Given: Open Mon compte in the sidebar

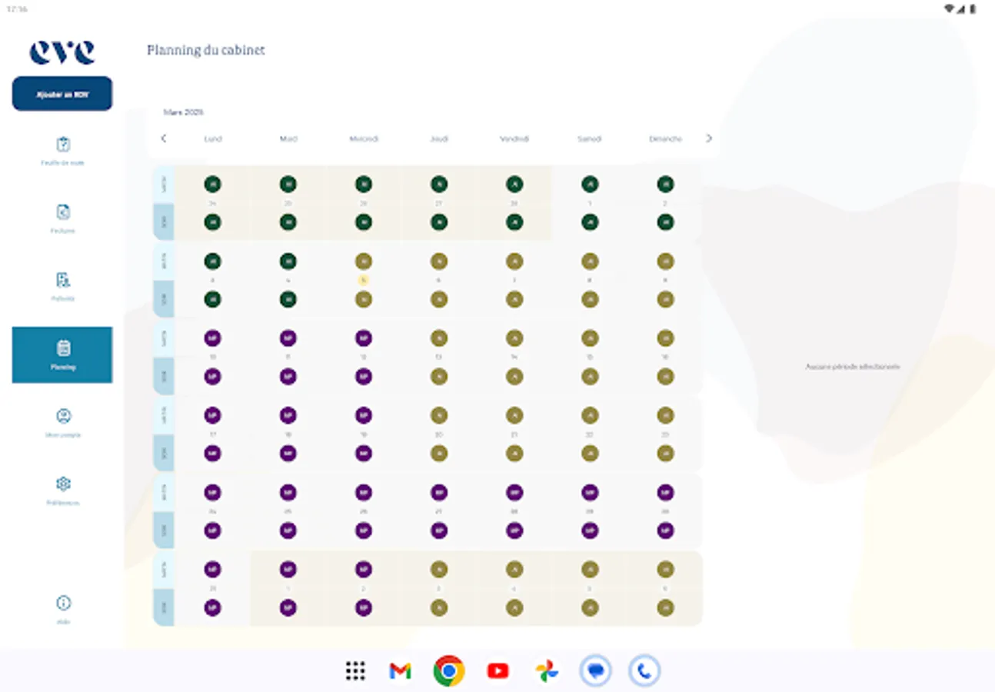Looking at the screenshot, I should (62, 422).
